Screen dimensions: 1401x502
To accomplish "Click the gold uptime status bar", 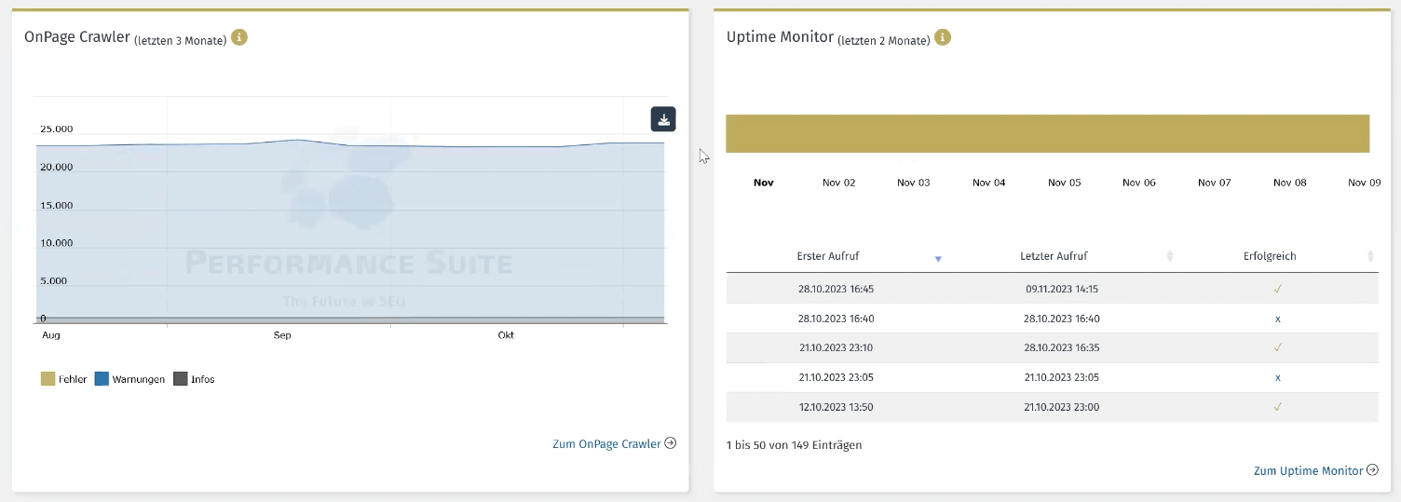I will coord(1047,133).
